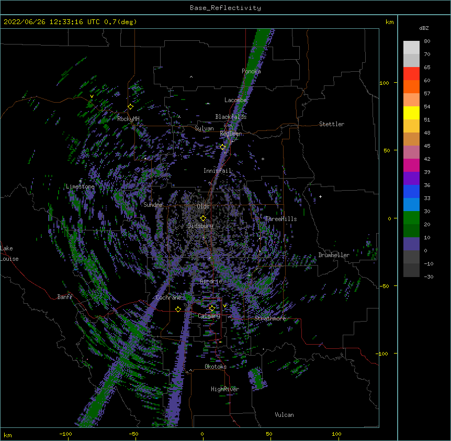Click the asterisk marker east of Innisfail
Viewport: 451px width, 441px height.
(x=263, y=159)
